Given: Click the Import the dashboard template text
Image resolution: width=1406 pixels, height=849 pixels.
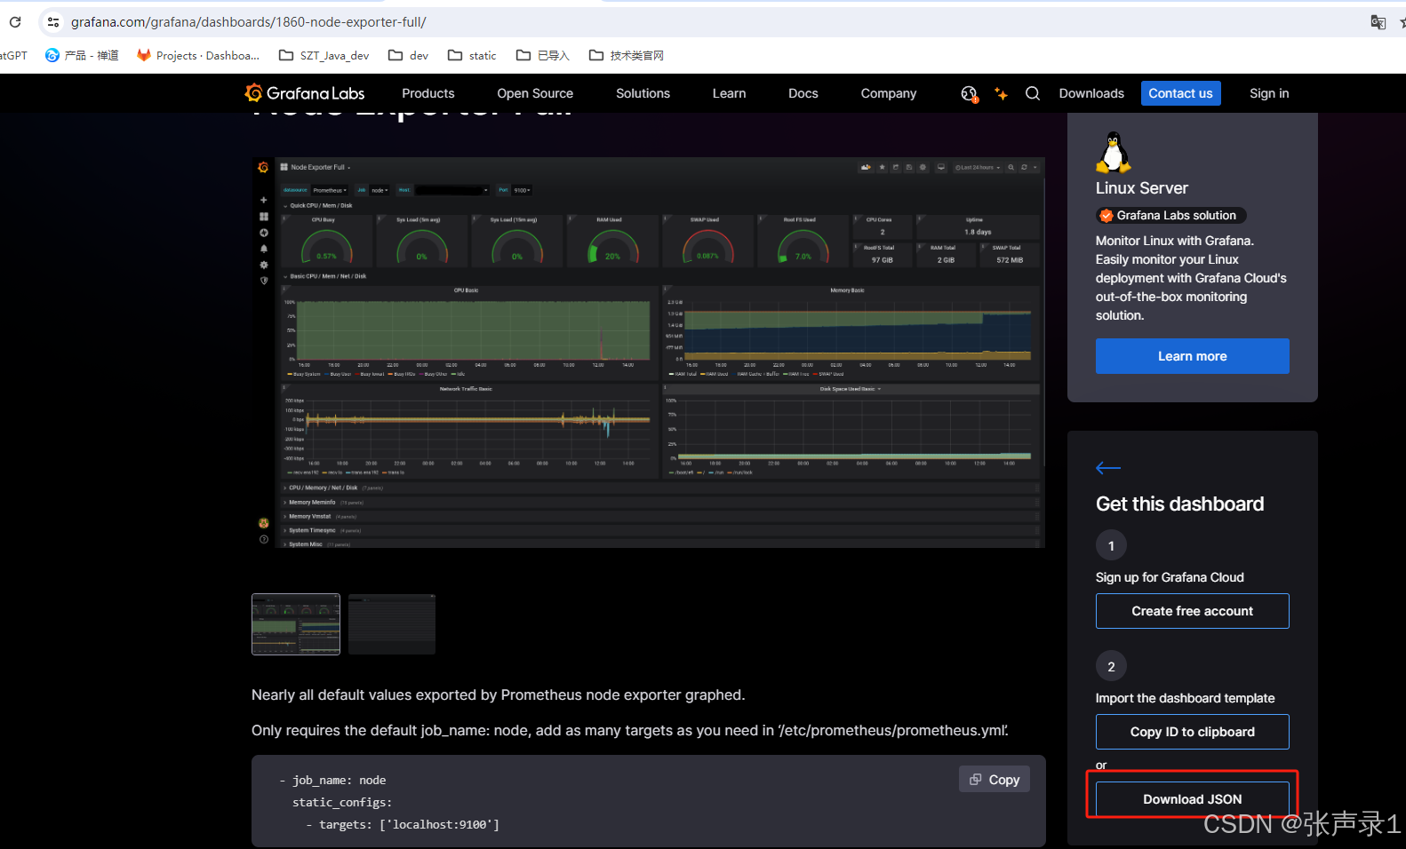Looking at the screenshot, I should pyautogui.click(x=1185, y=698).
